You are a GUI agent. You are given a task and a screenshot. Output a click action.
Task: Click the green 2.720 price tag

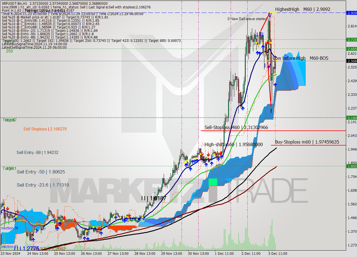[x=351, y=40]
